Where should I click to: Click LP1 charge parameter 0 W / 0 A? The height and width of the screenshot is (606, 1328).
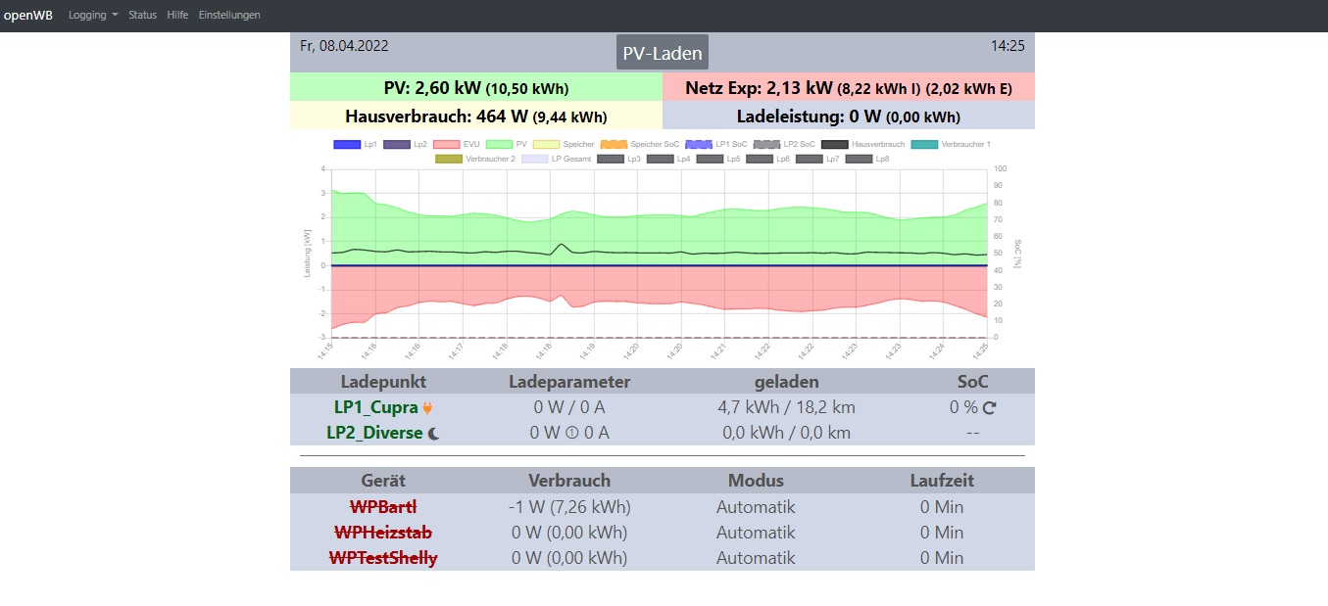tap(569, 407)
